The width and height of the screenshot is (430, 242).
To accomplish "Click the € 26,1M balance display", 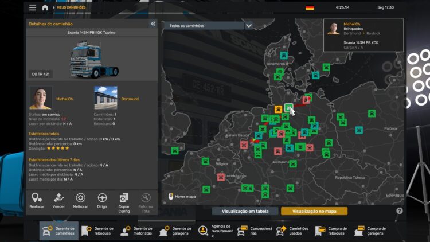I will 342,7.
